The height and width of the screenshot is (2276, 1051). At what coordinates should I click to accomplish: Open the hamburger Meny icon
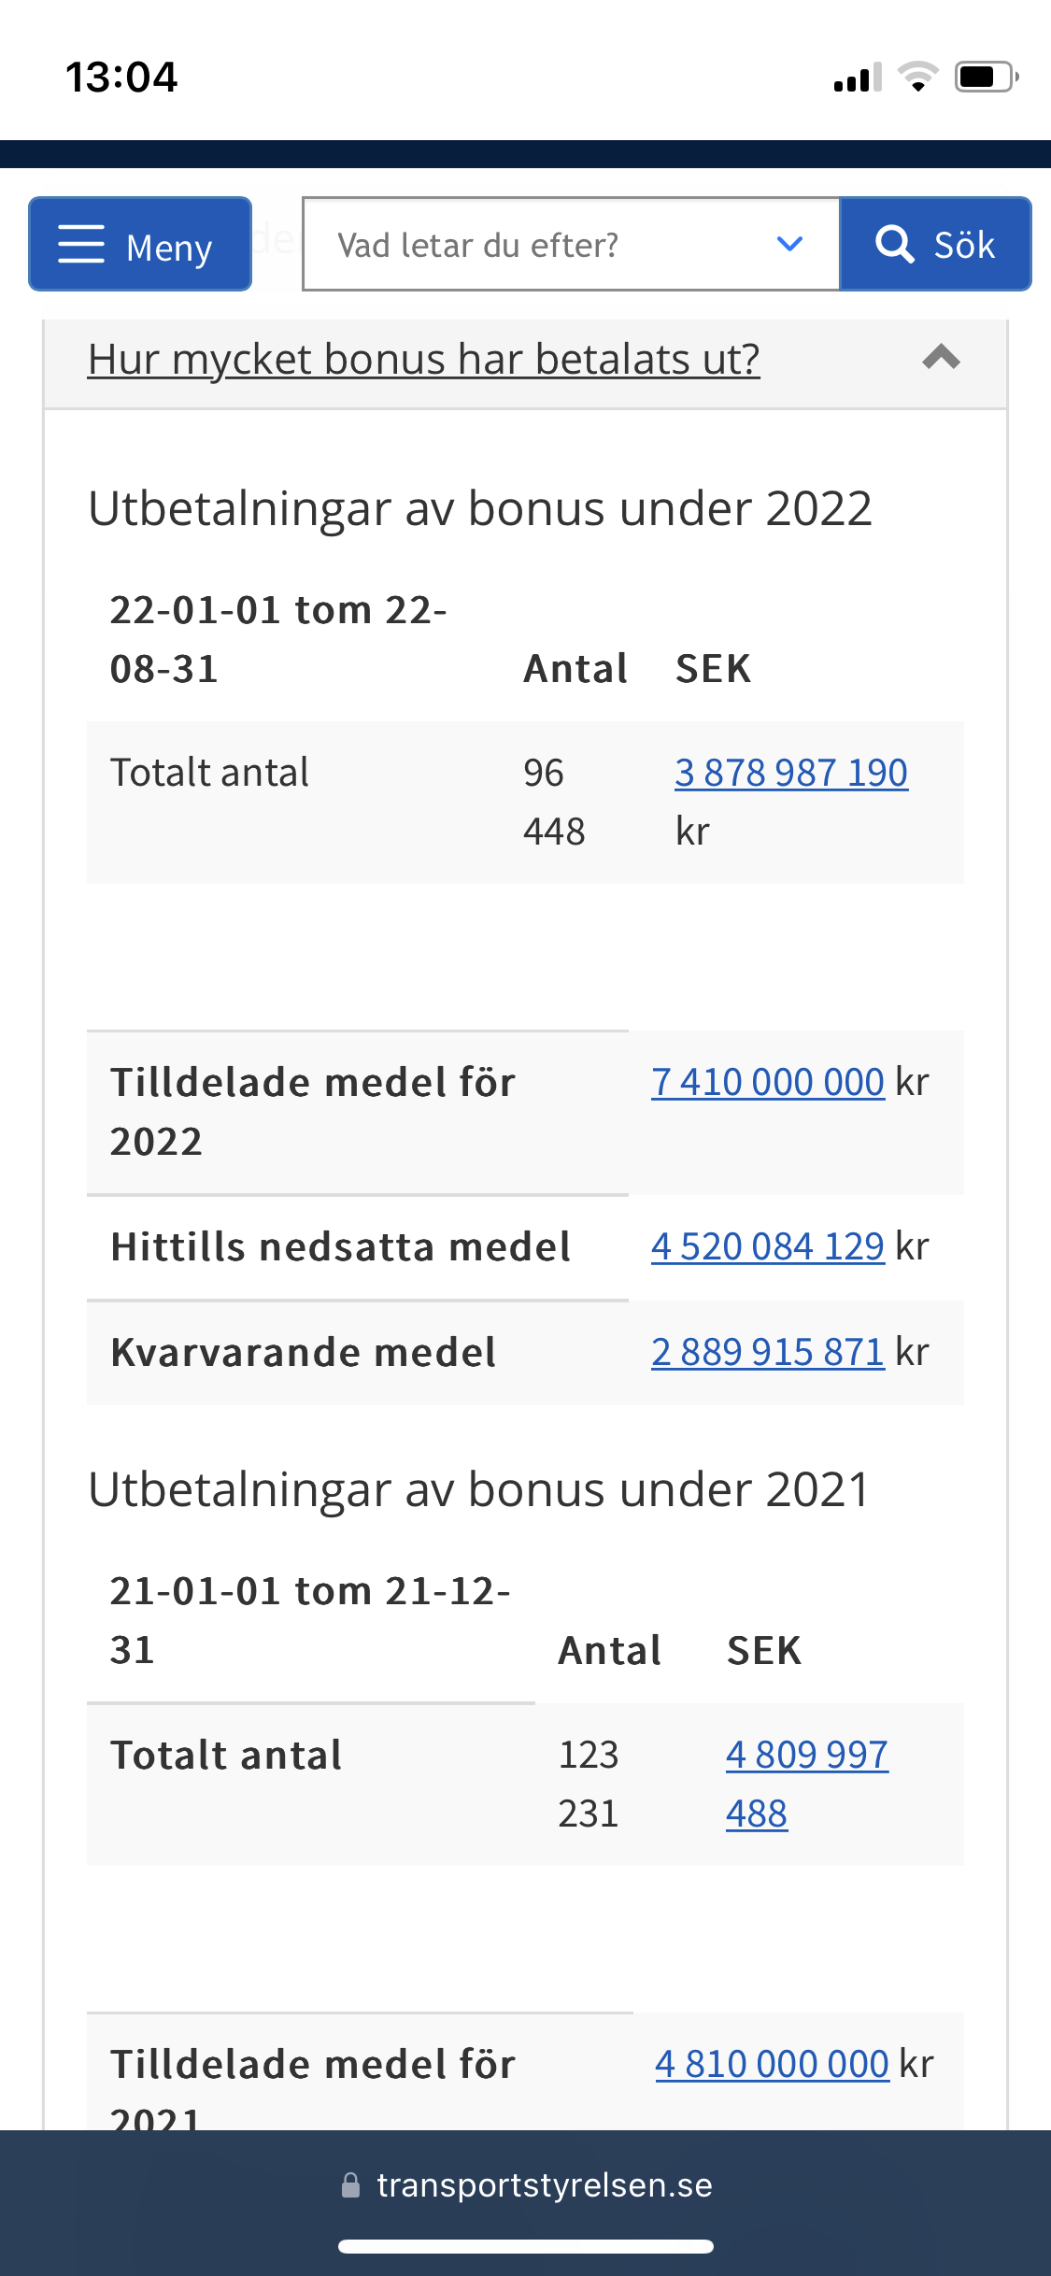point(81,245)
